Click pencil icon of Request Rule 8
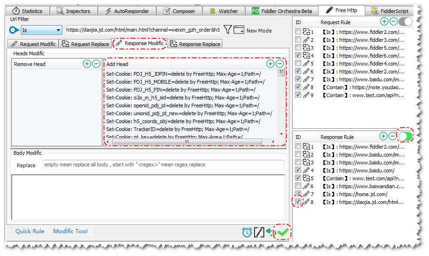The width and height of the screenshot is (429, 256). click(x=306, y=87)
